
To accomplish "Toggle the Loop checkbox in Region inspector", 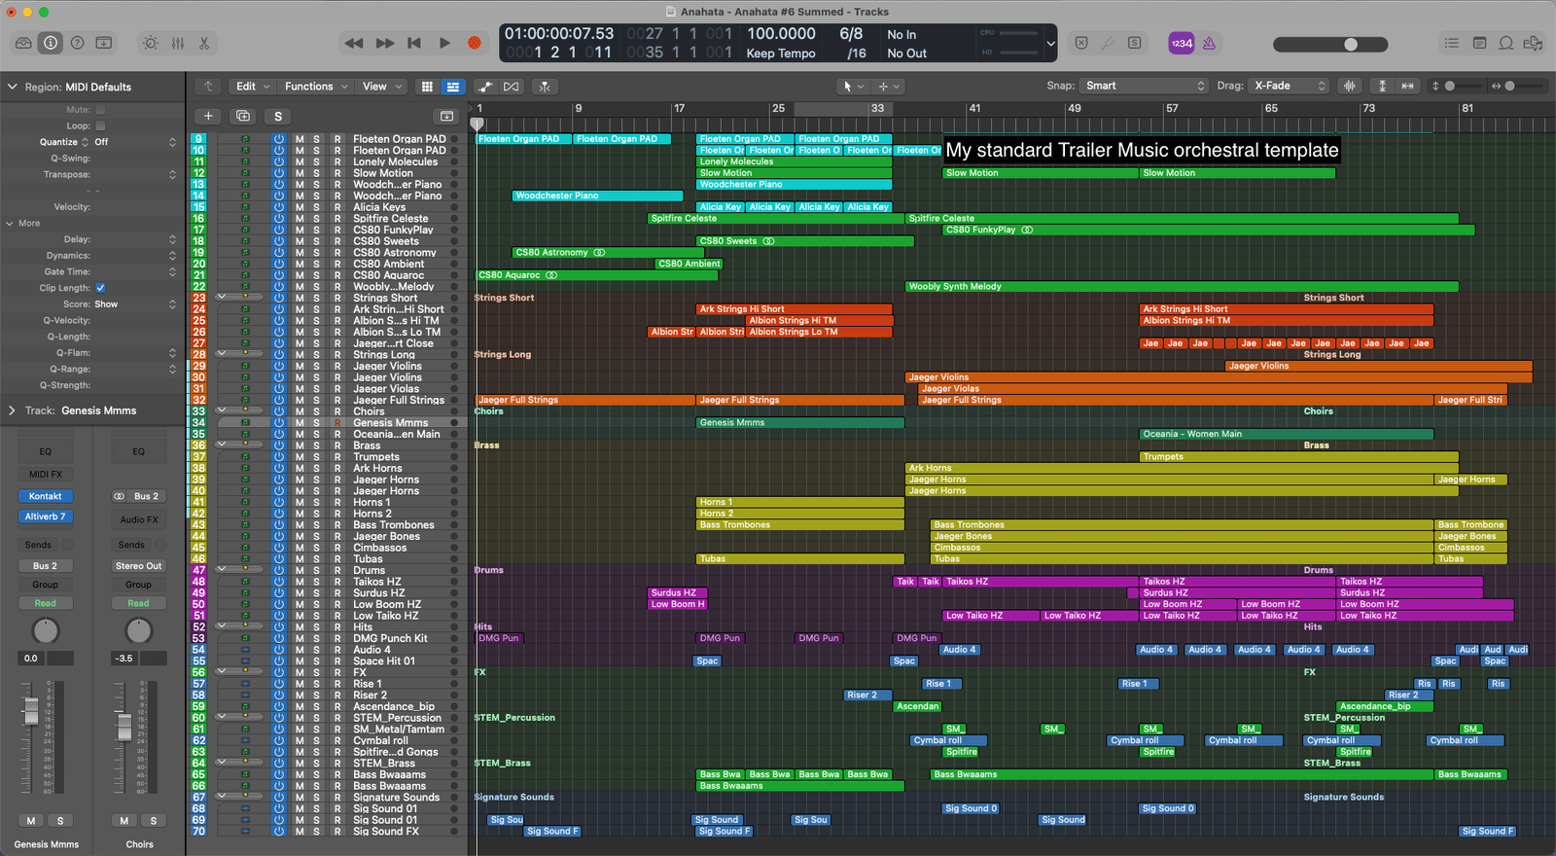I will (100, 125).
